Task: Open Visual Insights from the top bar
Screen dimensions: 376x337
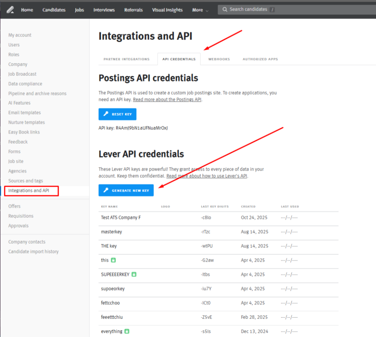Action: tap(167, 10)
